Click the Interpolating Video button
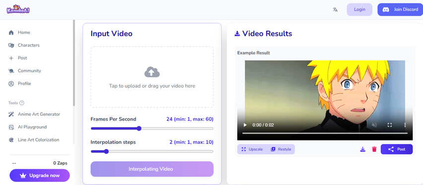 [152, 169]
